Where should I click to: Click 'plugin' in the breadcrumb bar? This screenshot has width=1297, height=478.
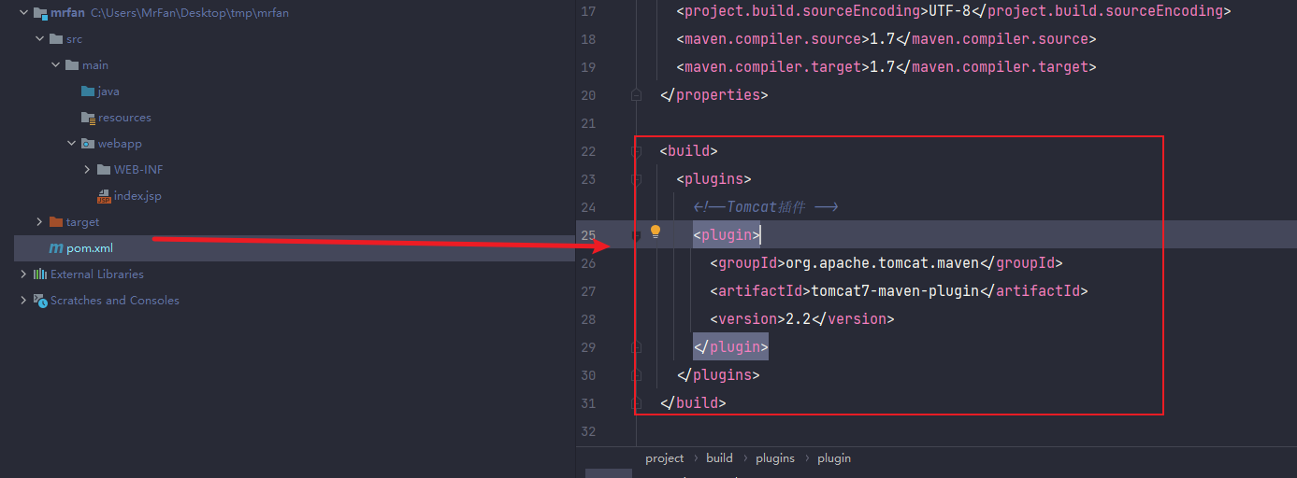coord(834,458)
